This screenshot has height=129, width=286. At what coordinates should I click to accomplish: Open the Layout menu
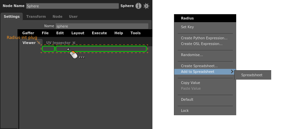(x=78, y=33)
